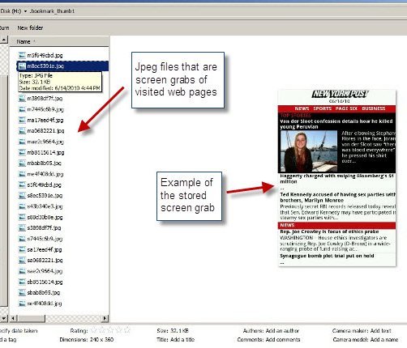Open the Burn toolbar option
407x348 pixels.
tap(4, 28)
